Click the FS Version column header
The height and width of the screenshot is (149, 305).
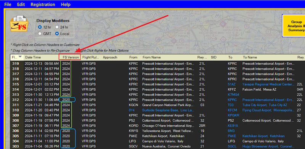click(71, 57)
